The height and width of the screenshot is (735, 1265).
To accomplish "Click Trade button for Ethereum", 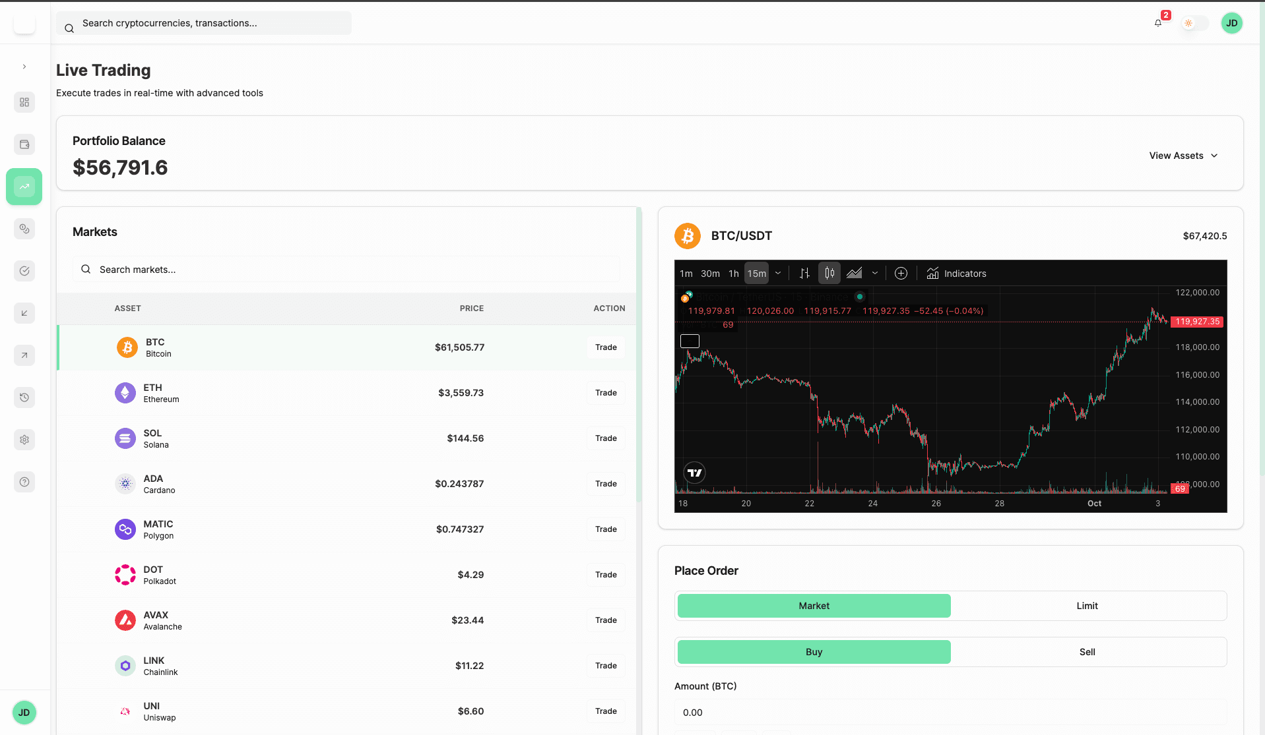I will click(605, 392).
